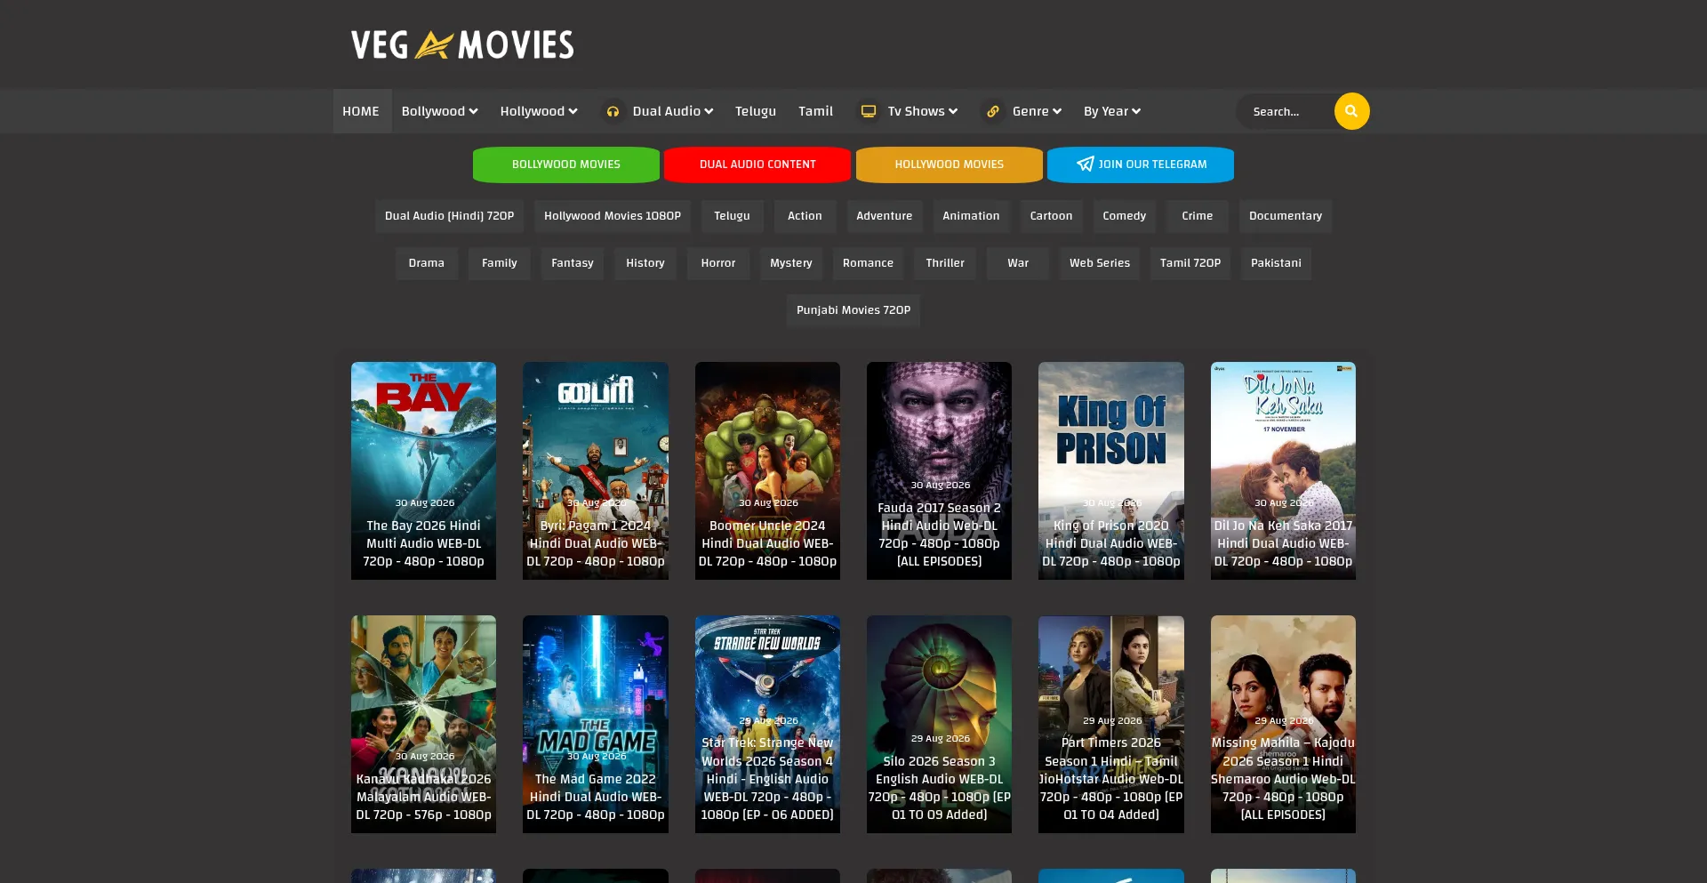Image resolution: width=1707 pixels, height=883 pixels.
Task: Expand the Hollywood dropdown menu
Action: coord(539,111)
